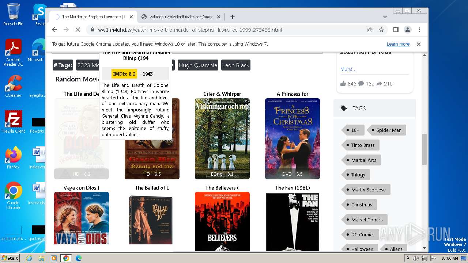The image size is (468, 263).
Task: Open a new tab with plus button
Action: [x=232, y=17]
